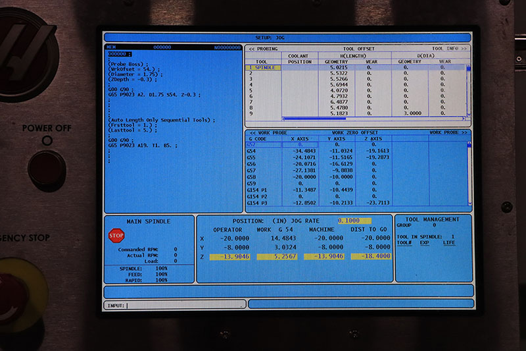Image resolution: width=526 pixels, height=351 pixels.
Task: Click the red STOP spindle icon
Action: (x=116, y=235)
